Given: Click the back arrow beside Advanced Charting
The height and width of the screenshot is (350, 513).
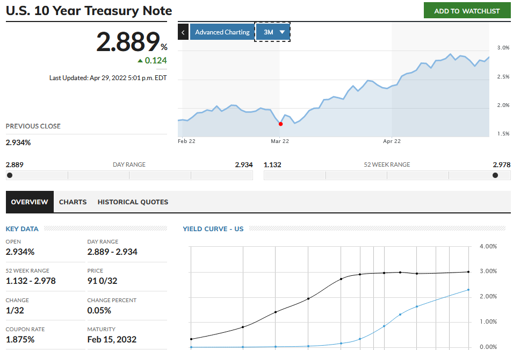Looking at the screenshot, I should [x=183, y=32].
